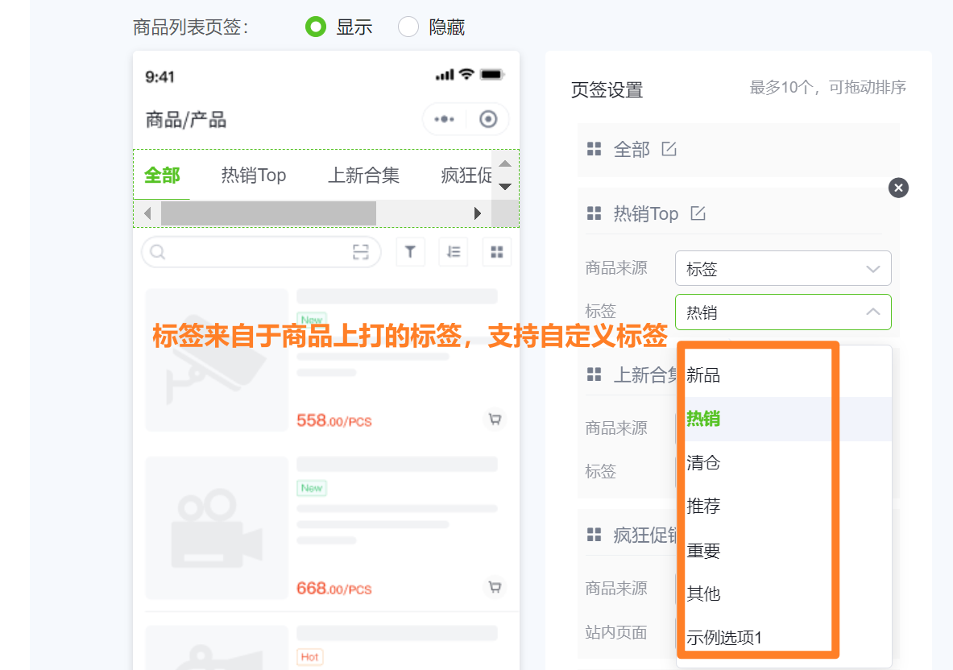
Task: Focus the product search input field
Action: (261, 252)
